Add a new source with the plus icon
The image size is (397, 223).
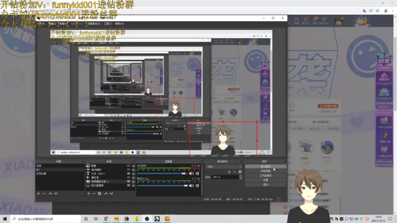88,193
